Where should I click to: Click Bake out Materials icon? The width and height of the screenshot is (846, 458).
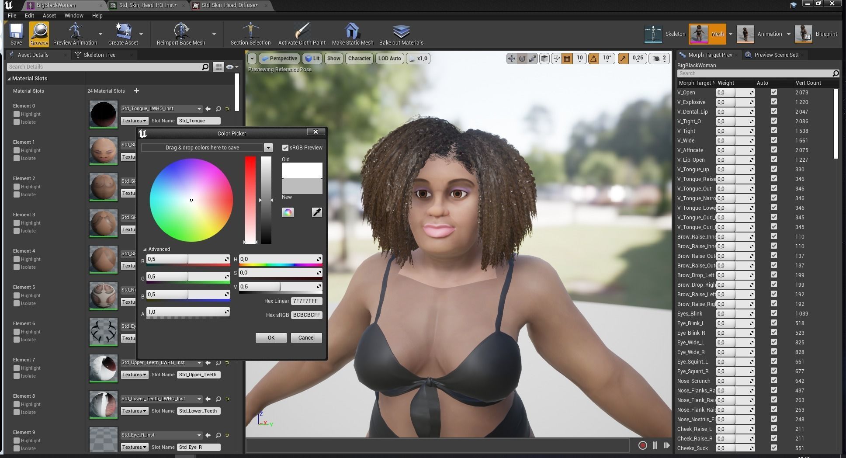tap(401, 34)
